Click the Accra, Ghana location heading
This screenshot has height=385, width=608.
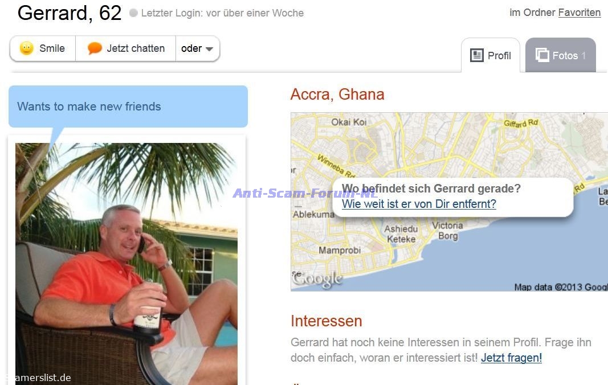(x=337, y=94)
